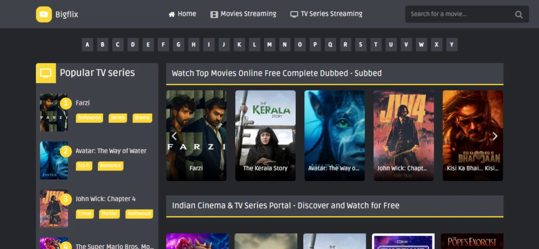Screen dimensions: 539x249
Task: Click the Popular TV series heading
Action: click(97, 73)
